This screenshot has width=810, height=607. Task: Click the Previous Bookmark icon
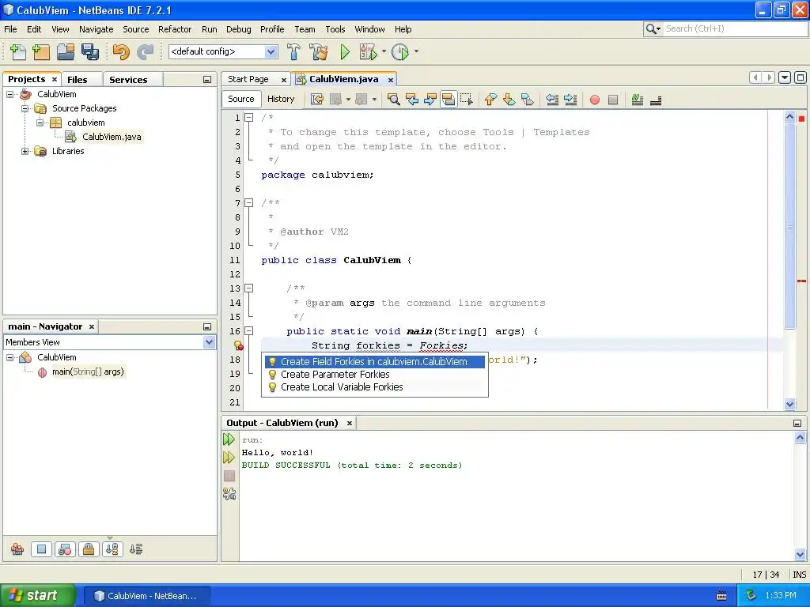point(490,100)
